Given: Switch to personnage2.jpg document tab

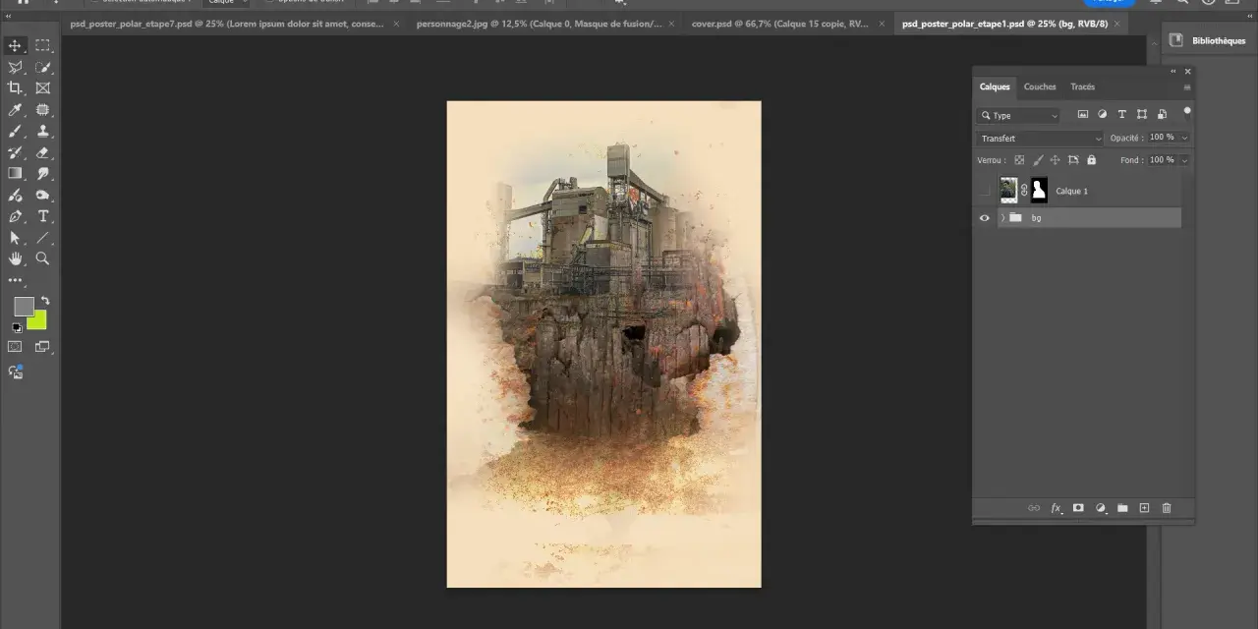Looking at the screenshot, I should coord(539,24).
